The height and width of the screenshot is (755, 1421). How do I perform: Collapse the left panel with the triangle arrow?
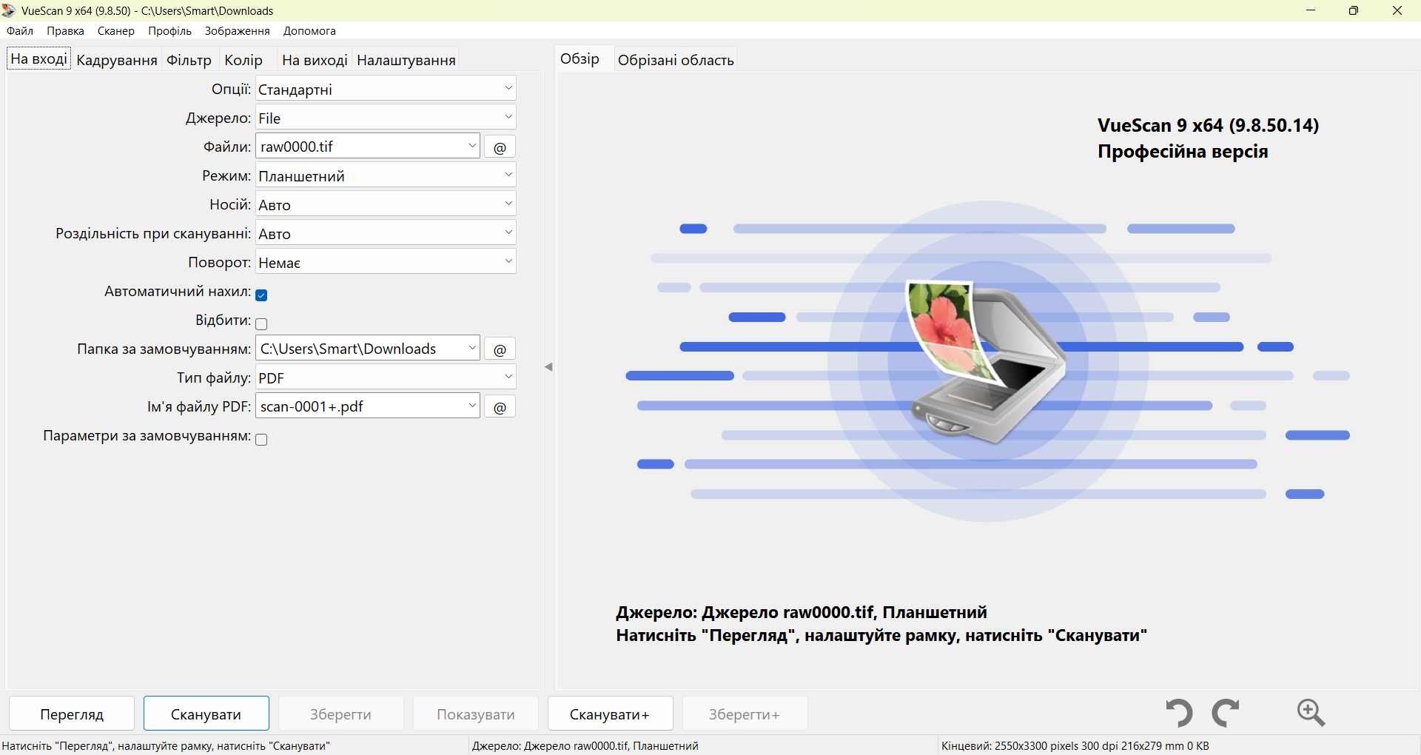point(548,367)
